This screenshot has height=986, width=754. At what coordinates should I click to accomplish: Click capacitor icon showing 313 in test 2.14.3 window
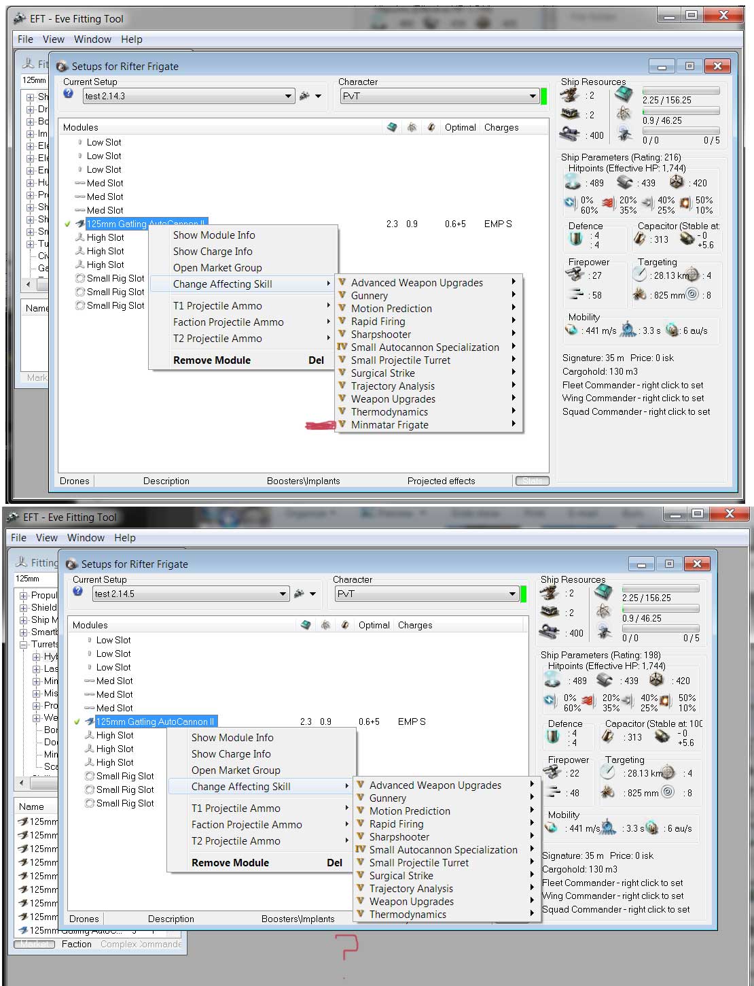pos(640,239)
